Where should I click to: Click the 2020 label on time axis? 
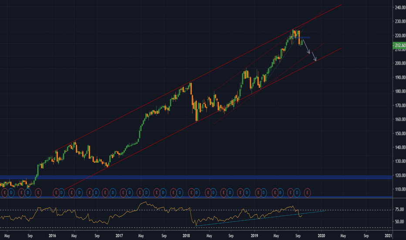[321, 236]
